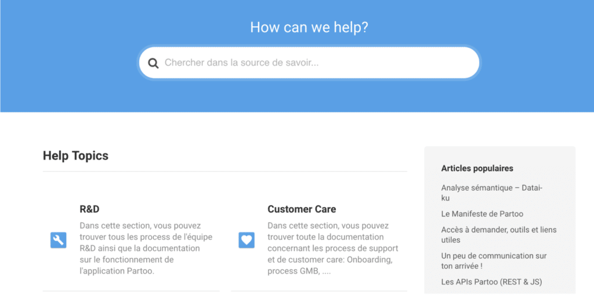Open Accès à demander, outils et liens utiles
594x303 pixels.
pos(498,235)
